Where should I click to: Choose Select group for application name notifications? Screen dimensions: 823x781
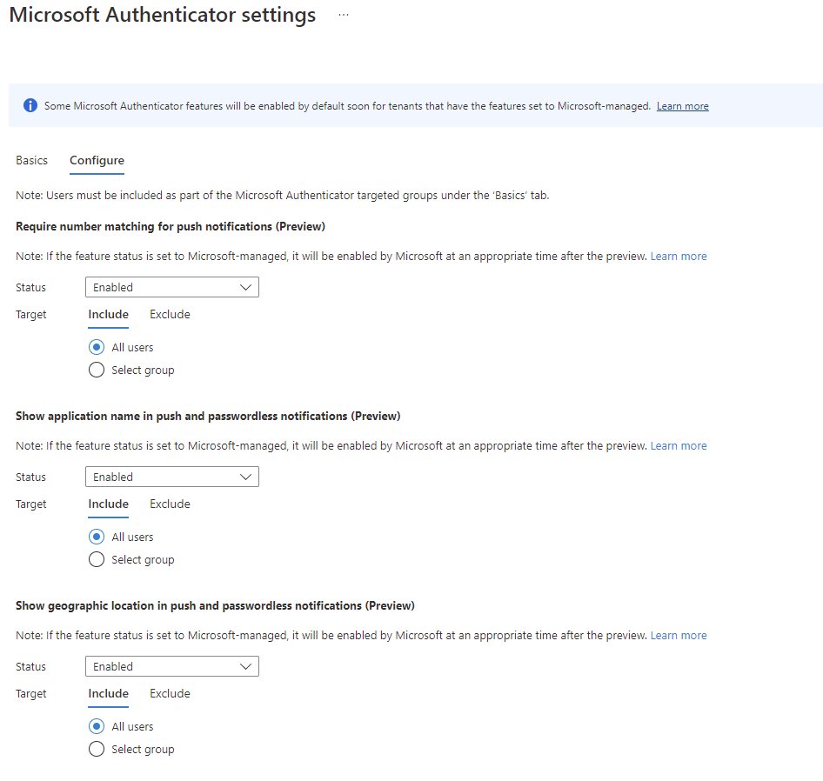(97, 559)
